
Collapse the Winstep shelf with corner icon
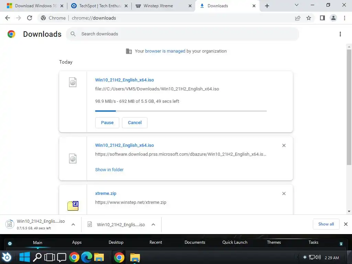341,244
